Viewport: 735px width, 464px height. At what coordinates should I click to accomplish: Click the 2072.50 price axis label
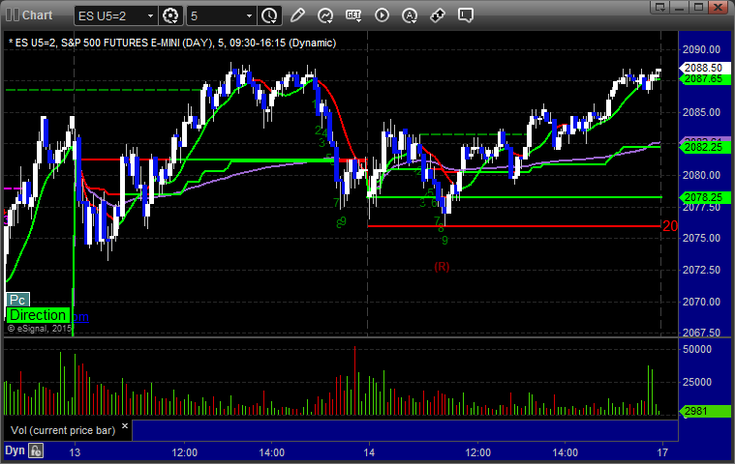click(701, 270)
